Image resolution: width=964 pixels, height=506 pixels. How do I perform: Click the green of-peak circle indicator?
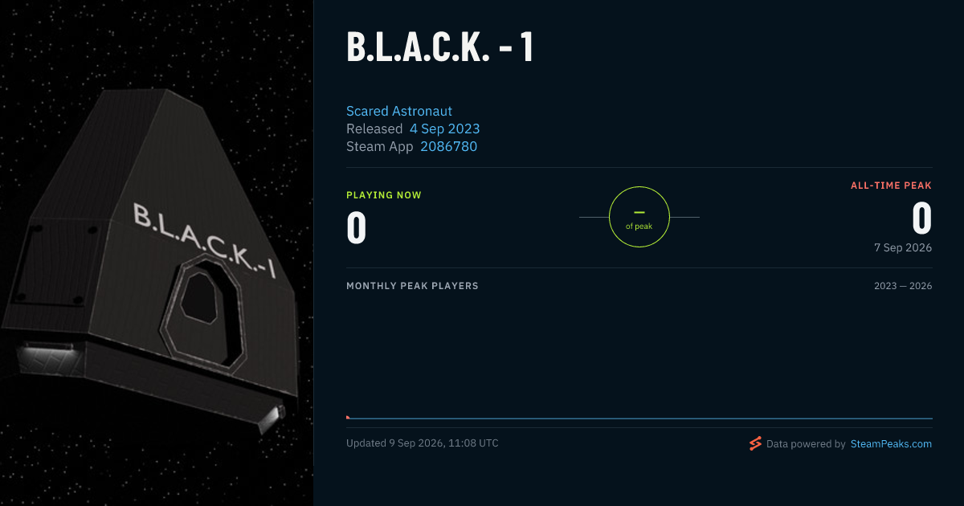pos(639,217)
